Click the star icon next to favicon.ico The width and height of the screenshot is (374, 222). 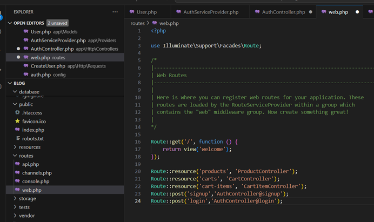[17, 121]
